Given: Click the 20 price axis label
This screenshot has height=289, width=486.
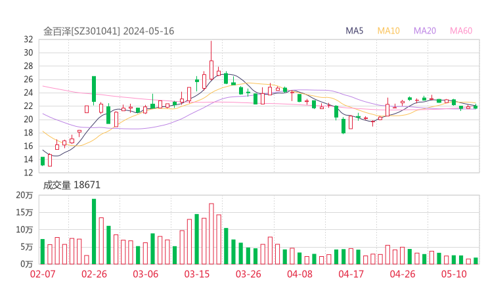Looking at the screenshot, I should (x=28, y=120).
